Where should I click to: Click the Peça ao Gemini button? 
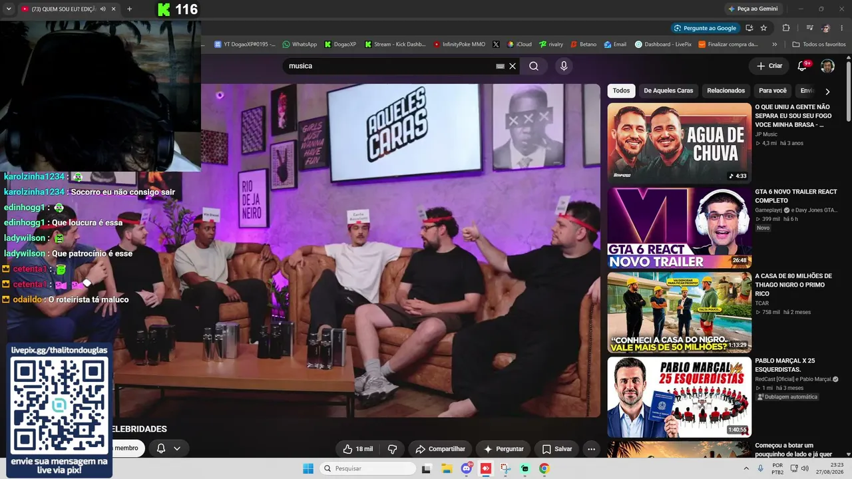(x=753, y=9)
